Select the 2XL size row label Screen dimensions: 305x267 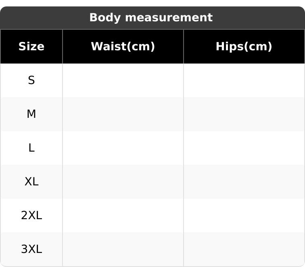pos(31,216)
